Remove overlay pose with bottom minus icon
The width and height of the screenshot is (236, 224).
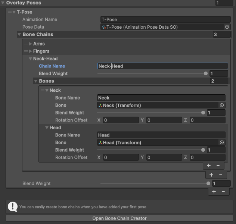[x=223, y=192]
